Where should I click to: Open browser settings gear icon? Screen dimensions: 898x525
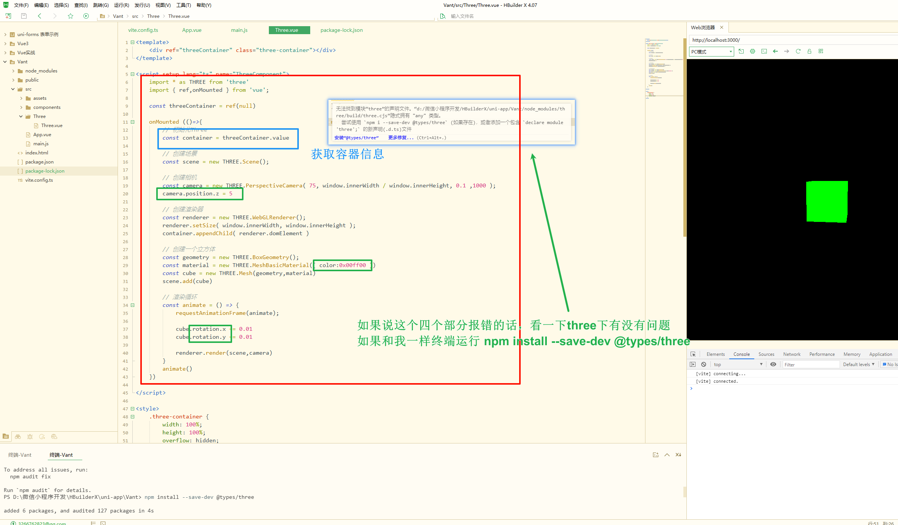pos(752,51)
